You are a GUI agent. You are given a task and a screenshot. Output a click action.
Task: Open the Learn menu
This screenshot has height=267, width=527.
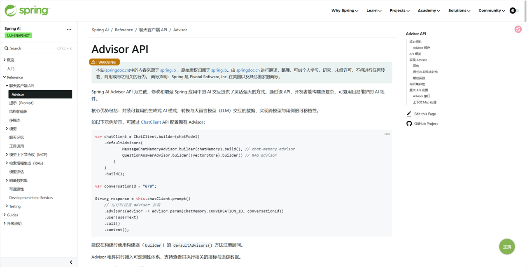coord(374,11)
